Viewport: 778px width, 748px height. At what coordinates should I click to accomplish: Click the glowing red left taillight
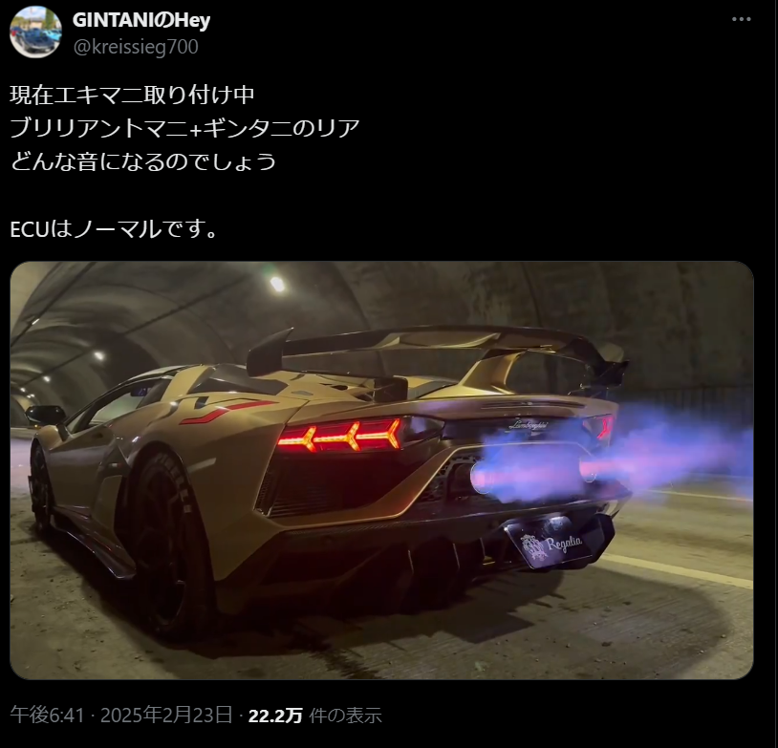pos(340,436)
